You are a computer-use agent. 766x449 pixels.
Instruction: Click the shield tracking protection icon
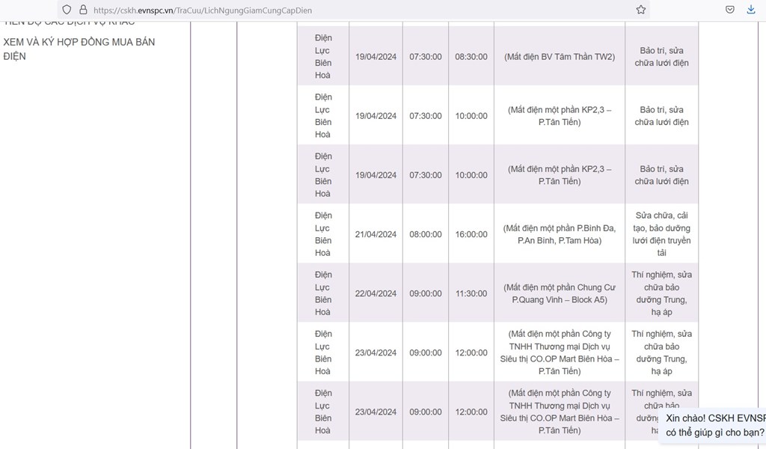tap(67, 10)
